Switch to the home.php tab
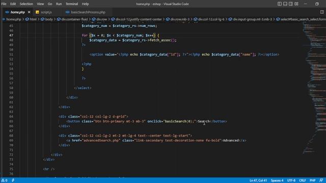326x183 pixels. pyautogui.click(x=18, y=12)
